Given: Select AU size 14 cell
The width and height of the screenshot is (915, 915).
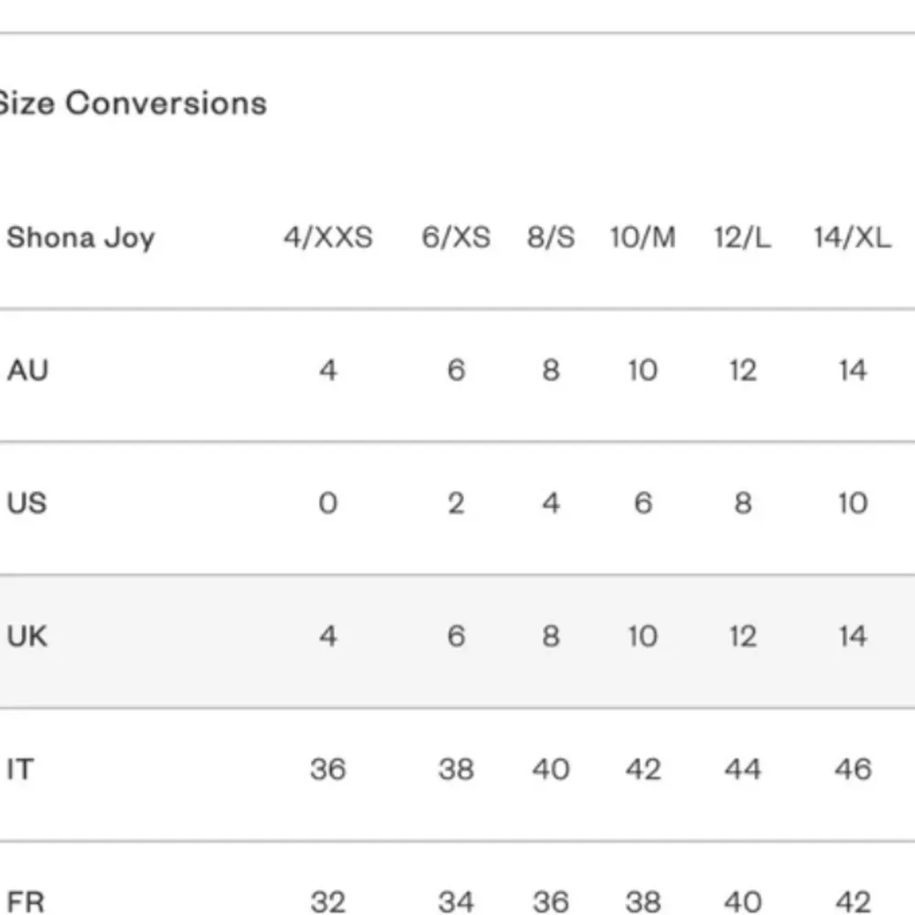Looking at the screenshot, I should pos(852,371).
